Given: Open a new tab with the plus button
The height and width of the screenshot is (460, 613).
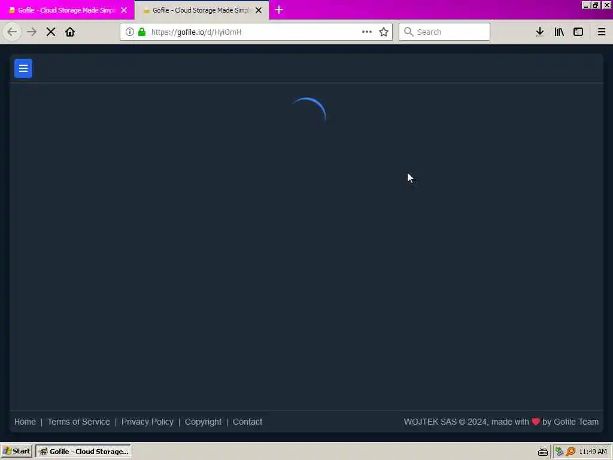Looking at the screenshot, I should click(279, 10).
